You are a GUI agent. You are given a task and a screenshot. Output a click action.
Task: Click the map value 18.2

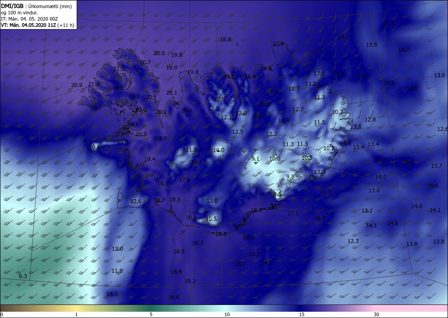190,281
